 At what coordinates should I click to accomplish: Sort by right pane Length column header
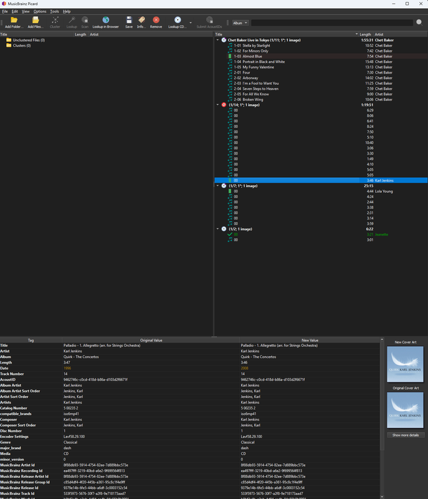point(366,34)
